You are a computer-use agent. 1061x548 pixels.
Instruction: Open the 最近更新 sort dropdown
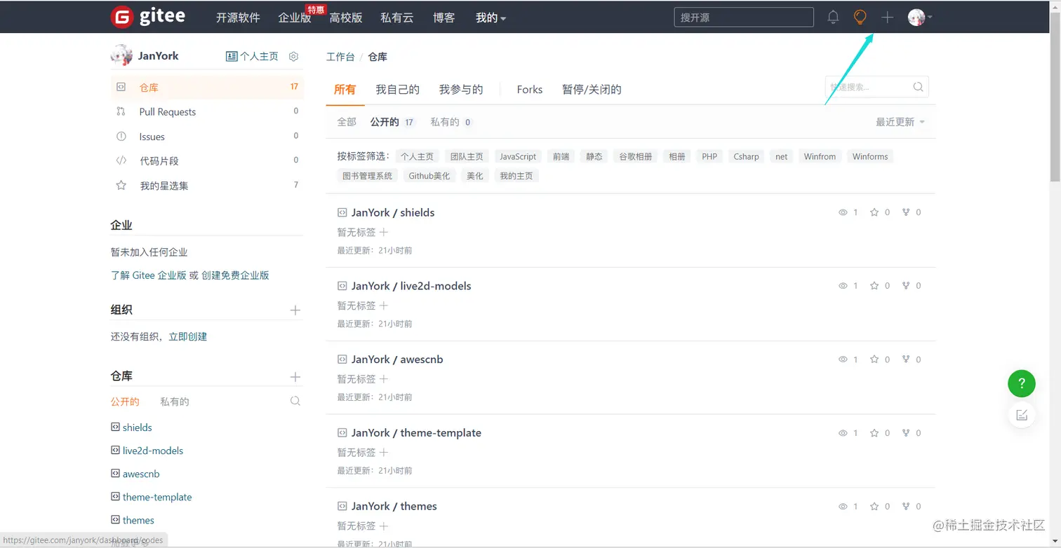(x=900, y=122)
